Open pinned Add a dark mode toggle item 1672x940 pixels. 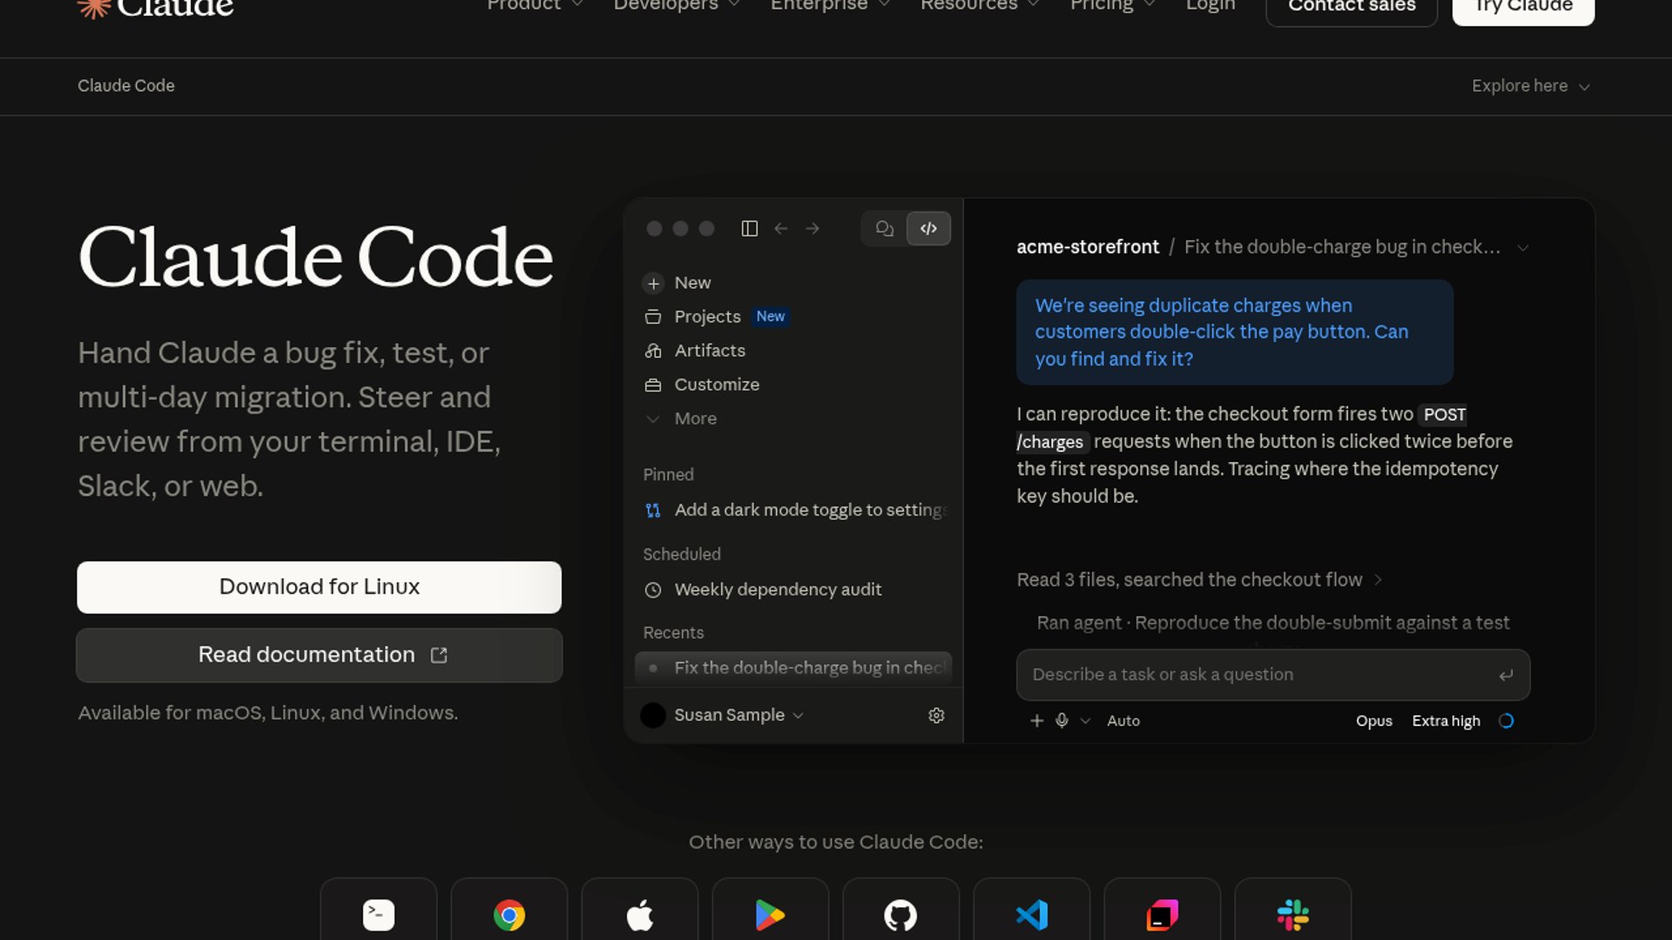pos(794,511)
